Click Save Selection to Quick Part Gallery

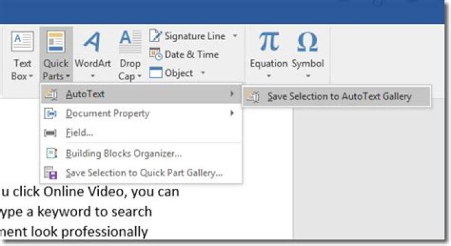pyautogui.click(x=141, y=173)
